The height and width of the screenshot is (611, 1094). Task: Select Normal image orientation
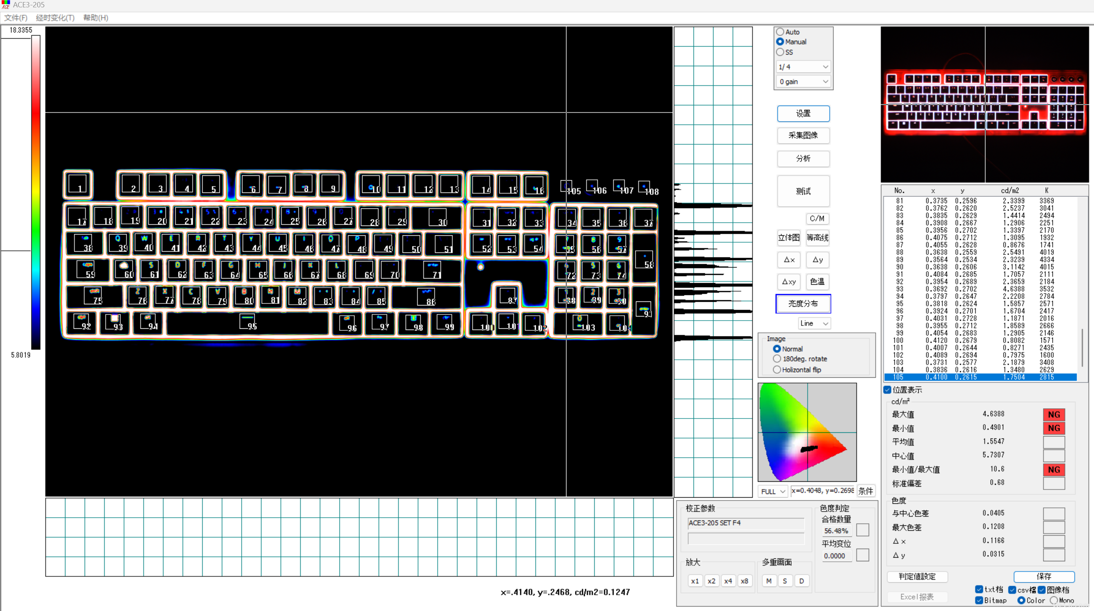(x=777, y=349)
